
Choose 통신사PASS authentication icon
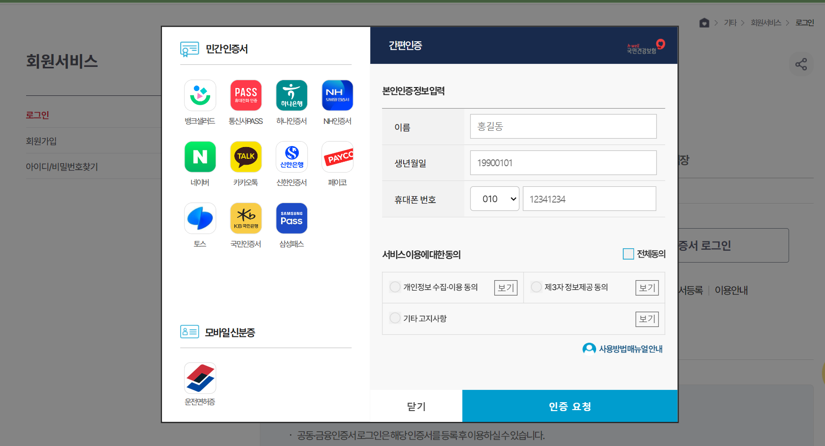click(246, 95)
